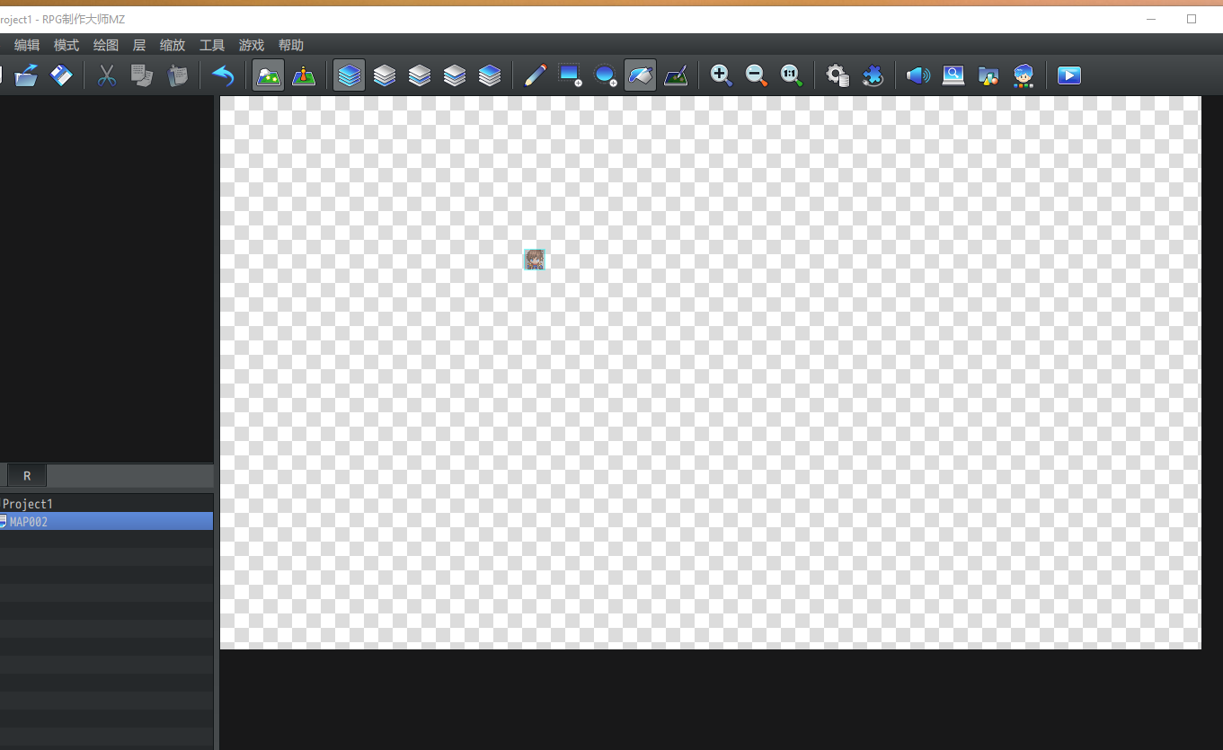The height and width of the screenshot is (750, 1223).
Task: Select the Shadow Pen tool
Action: pyautogui.click(x=676, y=75)
